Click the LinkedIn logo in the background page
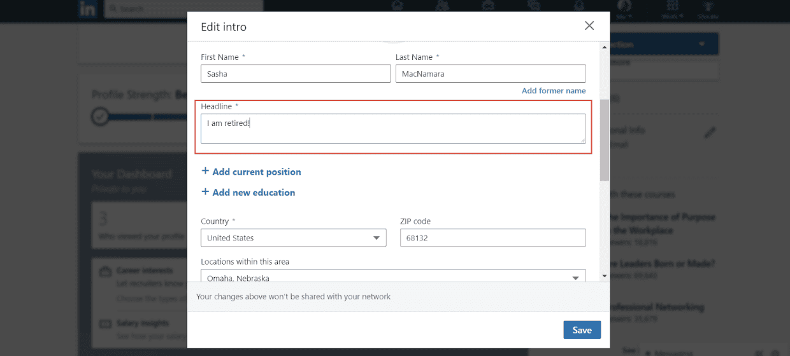Image resolution: width=790 pixels, height=356 pixels. [x=88, y=9]
